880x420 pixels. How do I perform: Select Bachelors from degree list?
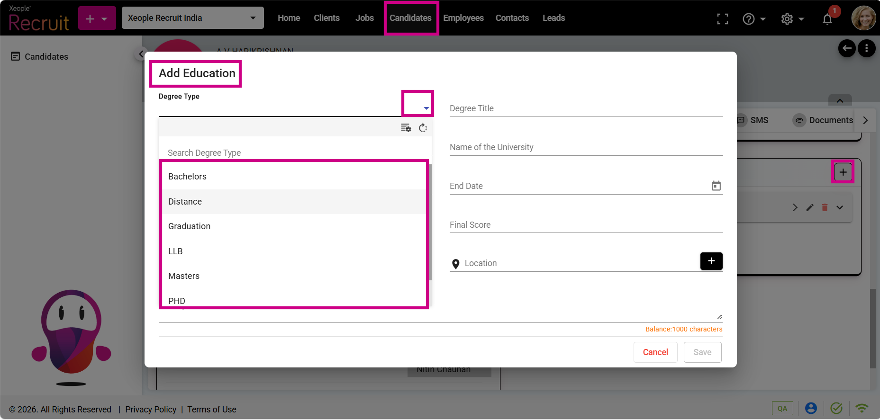[x=188, y=177]
